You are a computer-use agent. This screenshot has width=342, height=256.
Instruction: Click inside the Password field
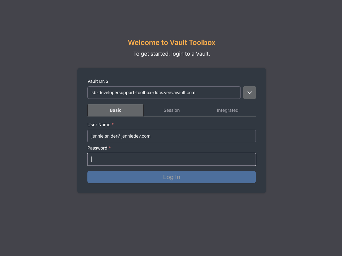(172, 159)
